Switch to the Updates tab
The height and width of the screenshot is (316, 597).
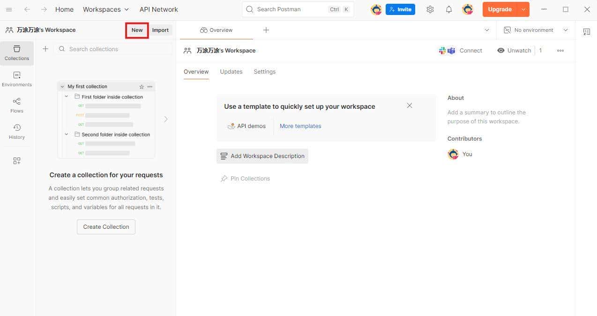tap(231, 71)
